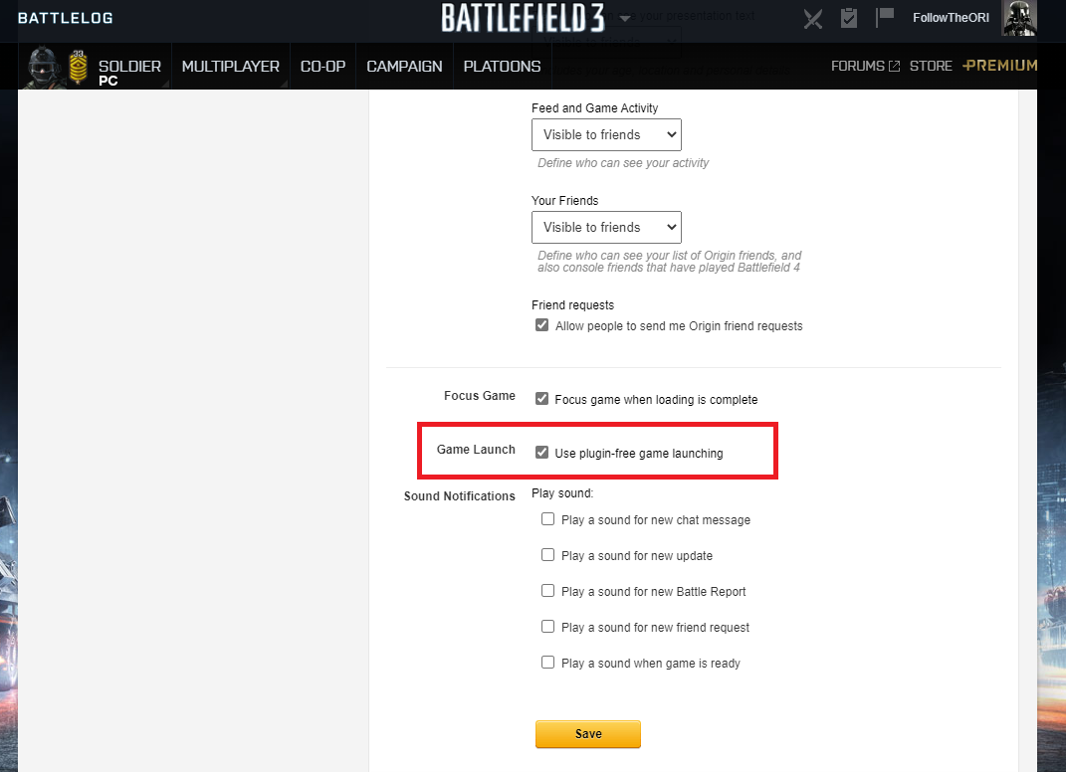Open the Your Friends visibility dropdown
Image resolution: width=1066 pixels, height=772 pixels.
pyautogui.click(x=606, y=228)
